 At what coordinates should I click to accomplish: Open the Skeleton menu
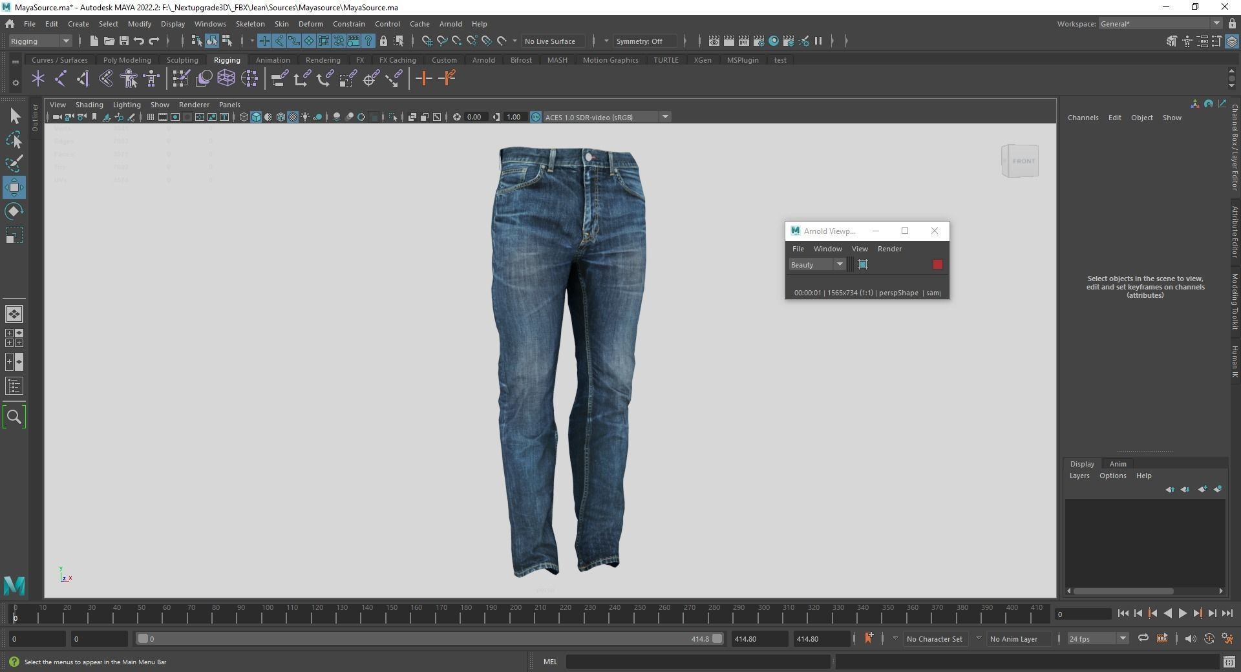[250, 24]
